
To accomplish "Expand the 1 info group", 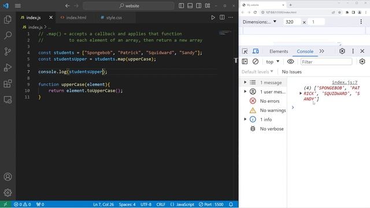I will point(245,120).
